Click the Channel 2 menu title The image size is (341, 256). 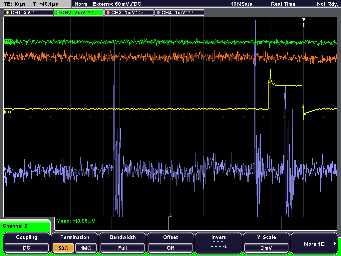[15, 226]
